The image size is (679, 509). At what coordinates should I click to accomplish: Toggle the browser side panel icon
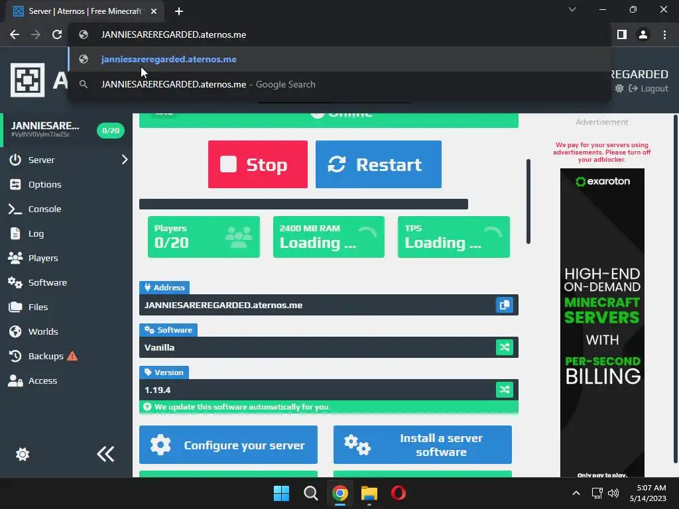point(622,34)
